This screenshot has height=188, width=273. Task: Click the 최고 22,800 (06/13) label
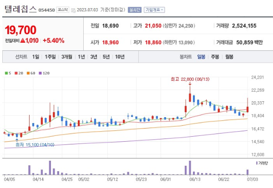(x=190, y=79)
